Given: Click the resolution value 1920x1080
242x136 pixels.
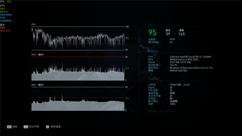Looking at the screenshot, I should tap(175, 85).
